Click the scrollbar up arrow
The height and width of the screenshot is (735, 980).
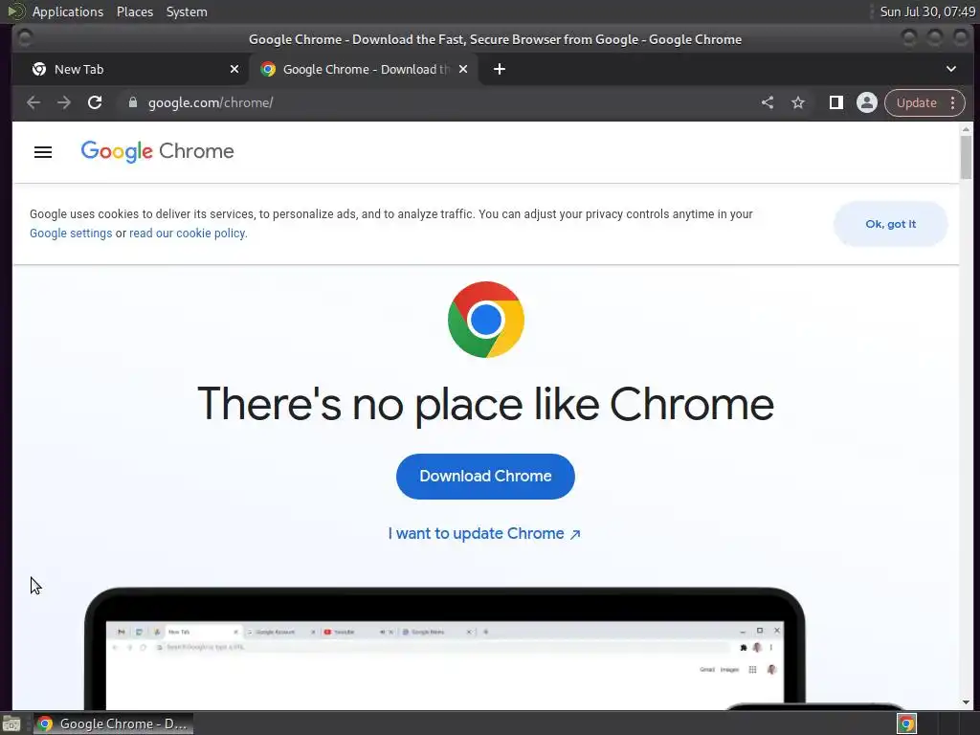967,129
